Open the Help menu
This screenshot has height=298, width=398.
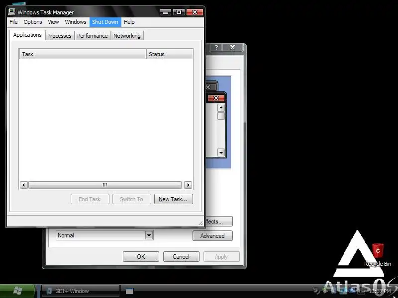coord(129,22)
